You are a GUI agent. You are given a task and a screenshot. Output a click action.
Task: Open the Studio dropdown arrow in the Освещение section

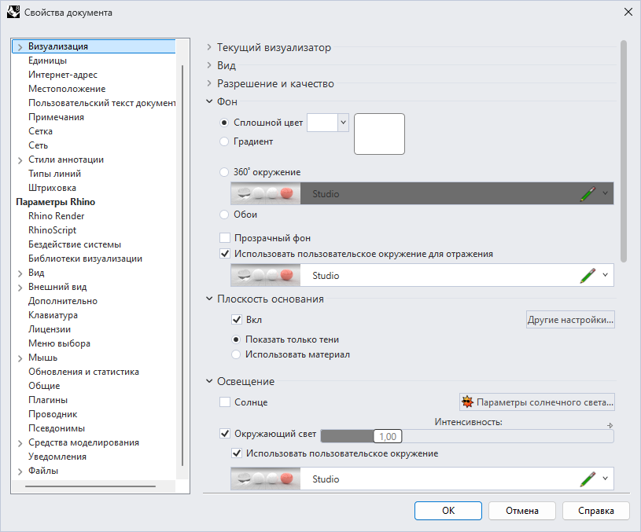606,479
